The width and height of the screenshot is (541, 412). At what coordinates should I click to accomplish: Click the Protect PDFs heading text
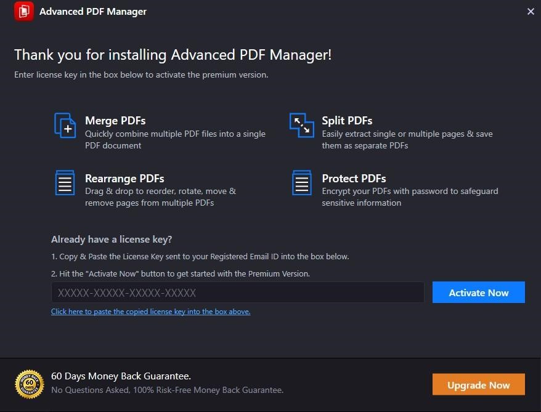point(354,179)
